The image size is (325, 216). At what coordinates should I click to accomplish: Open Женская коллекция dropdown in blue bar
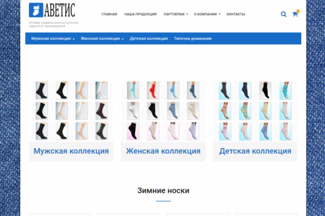(x=102, y=38)
